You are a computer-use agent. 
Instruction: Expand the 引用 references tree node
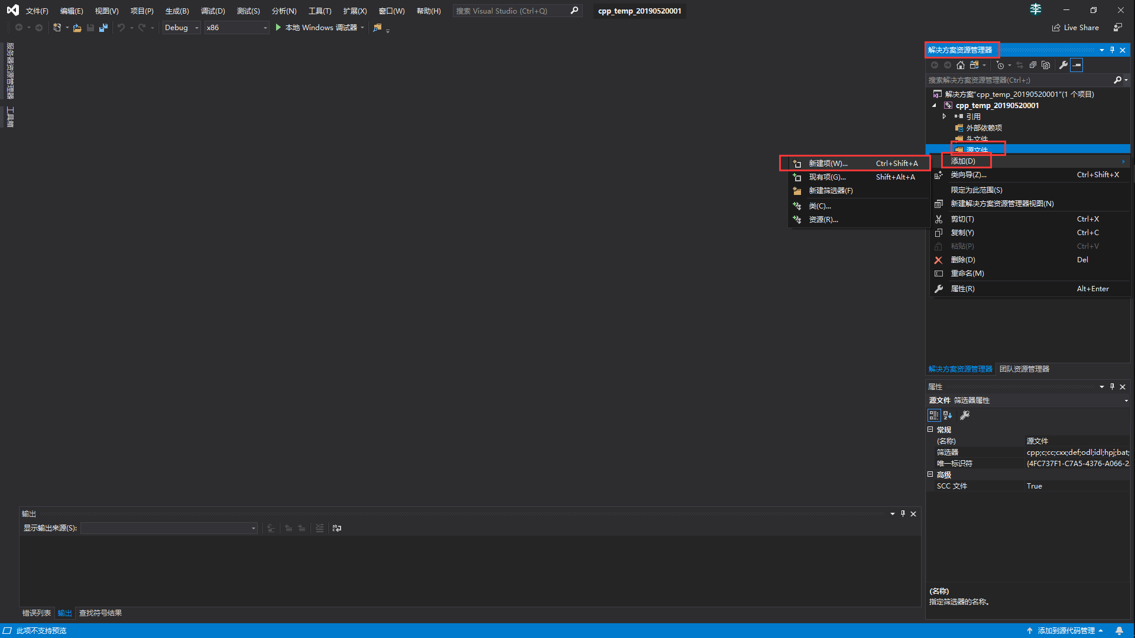(x=944, y=116)
